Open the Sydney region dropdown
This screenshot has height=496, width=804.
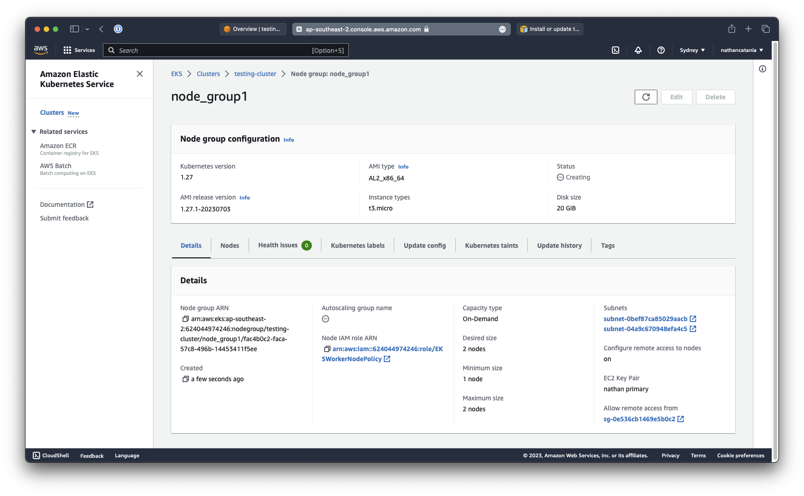(x=692, y=50)
